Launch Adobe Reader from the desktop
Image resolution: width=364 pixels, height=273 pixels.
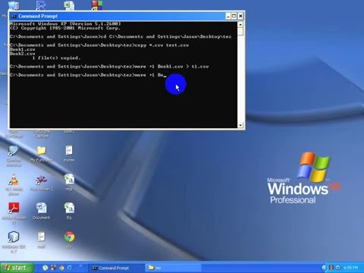[x=14, y=209]
